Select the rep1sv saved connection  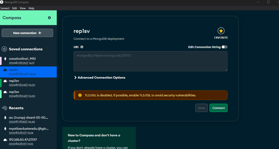point(28,72)
